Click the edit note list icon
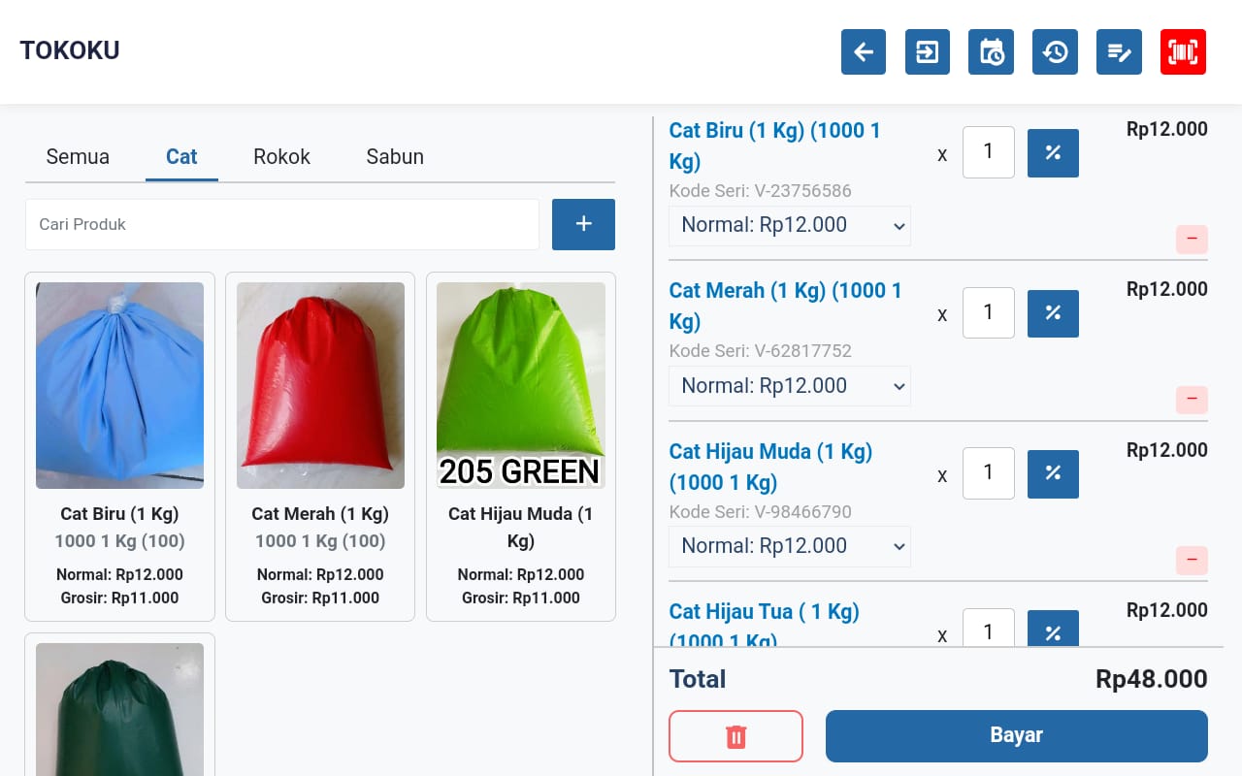The width and height of the screenshot is (1242, 776). coord(1119,52)
